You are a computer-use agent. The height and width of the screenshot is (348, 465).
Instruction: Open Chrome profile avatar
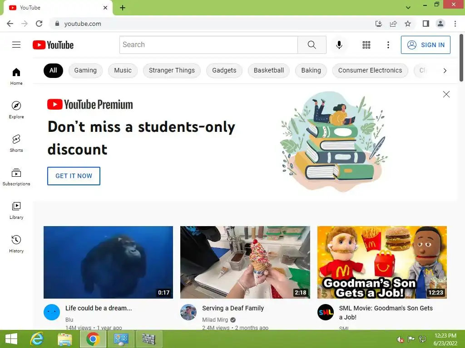[x=440, y=24]
